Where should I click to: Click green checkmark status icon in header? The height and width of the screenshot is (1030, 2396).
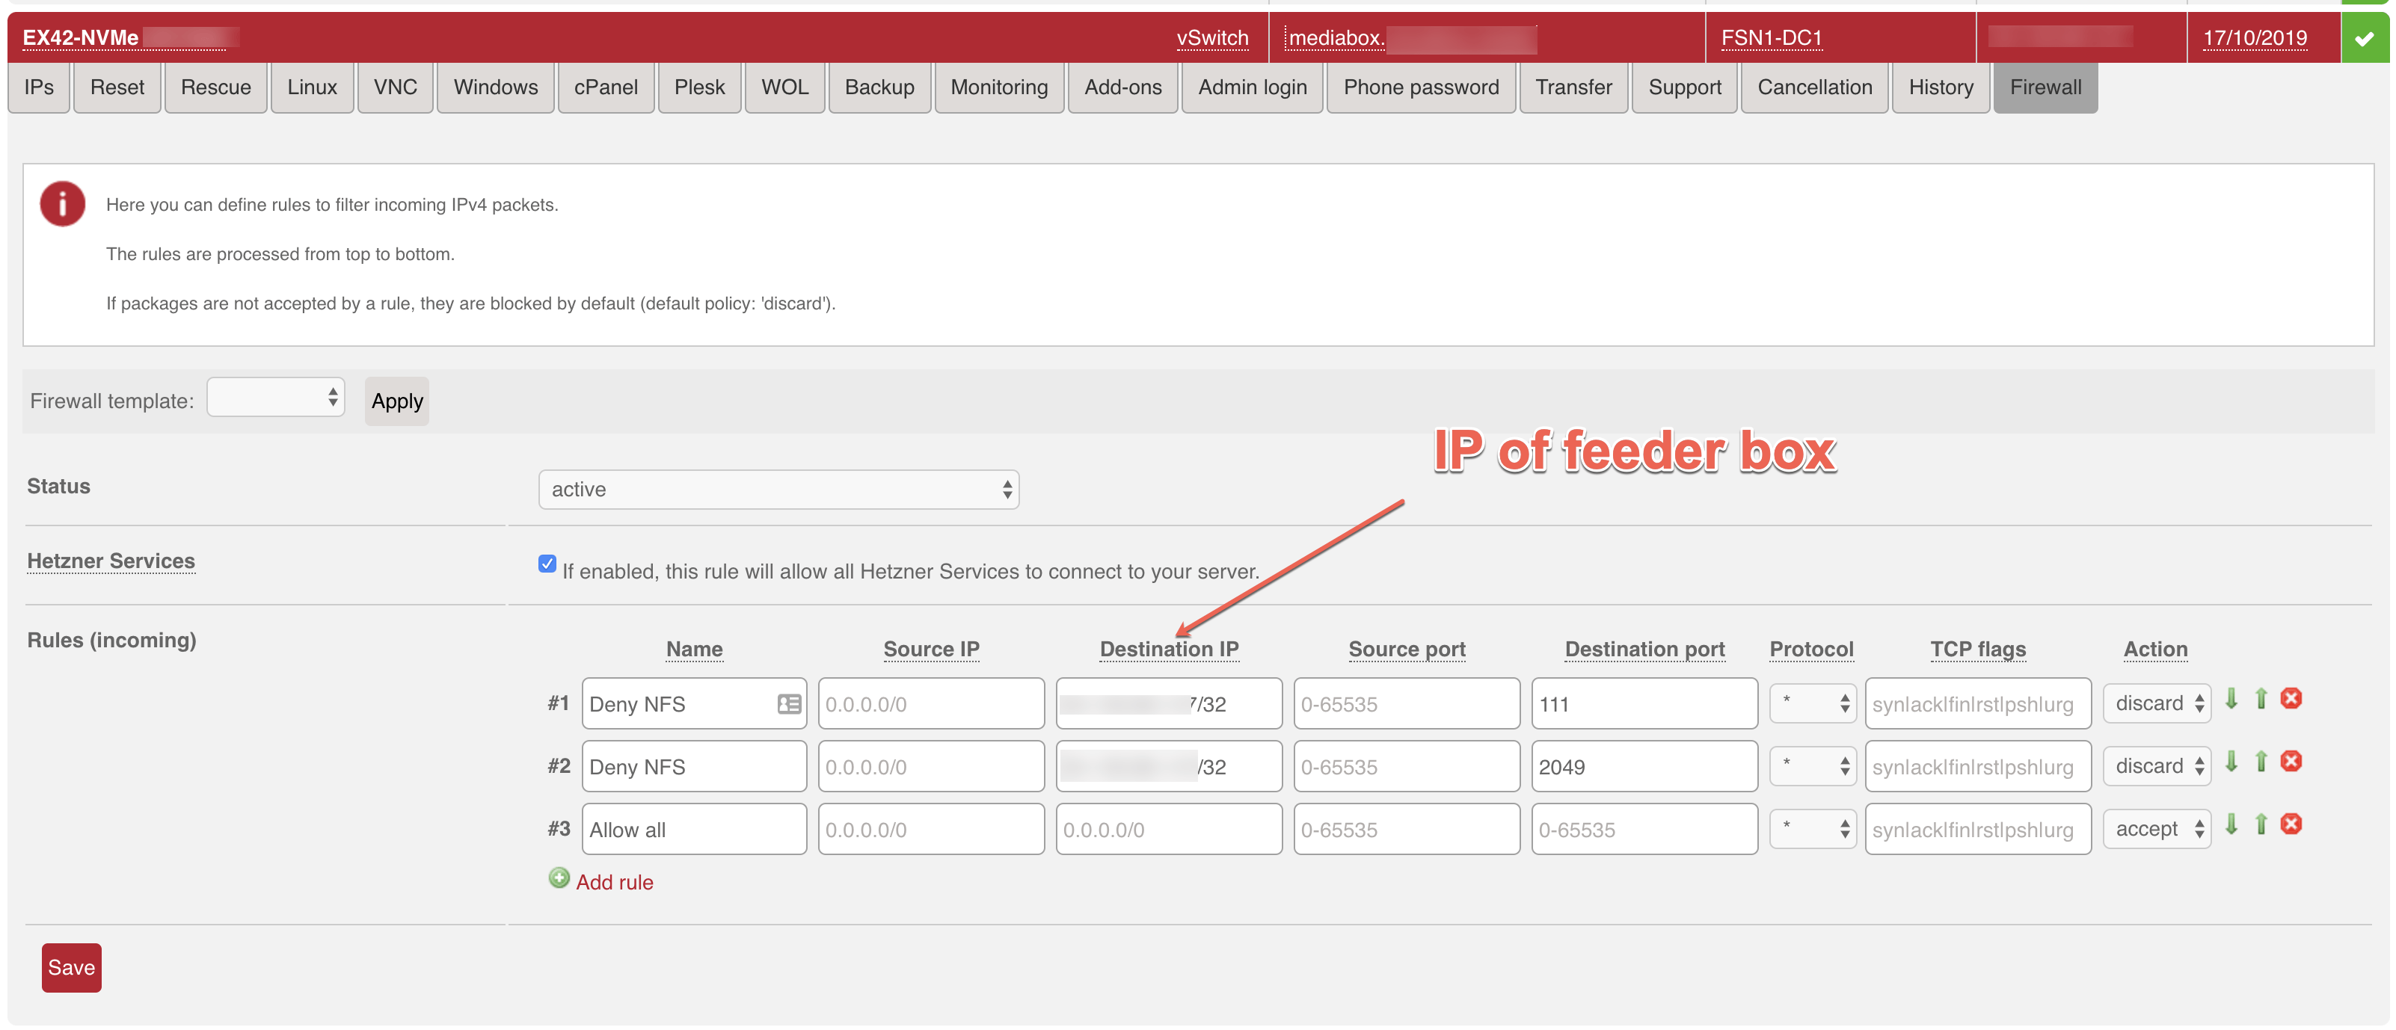[x=2363, y=38]
